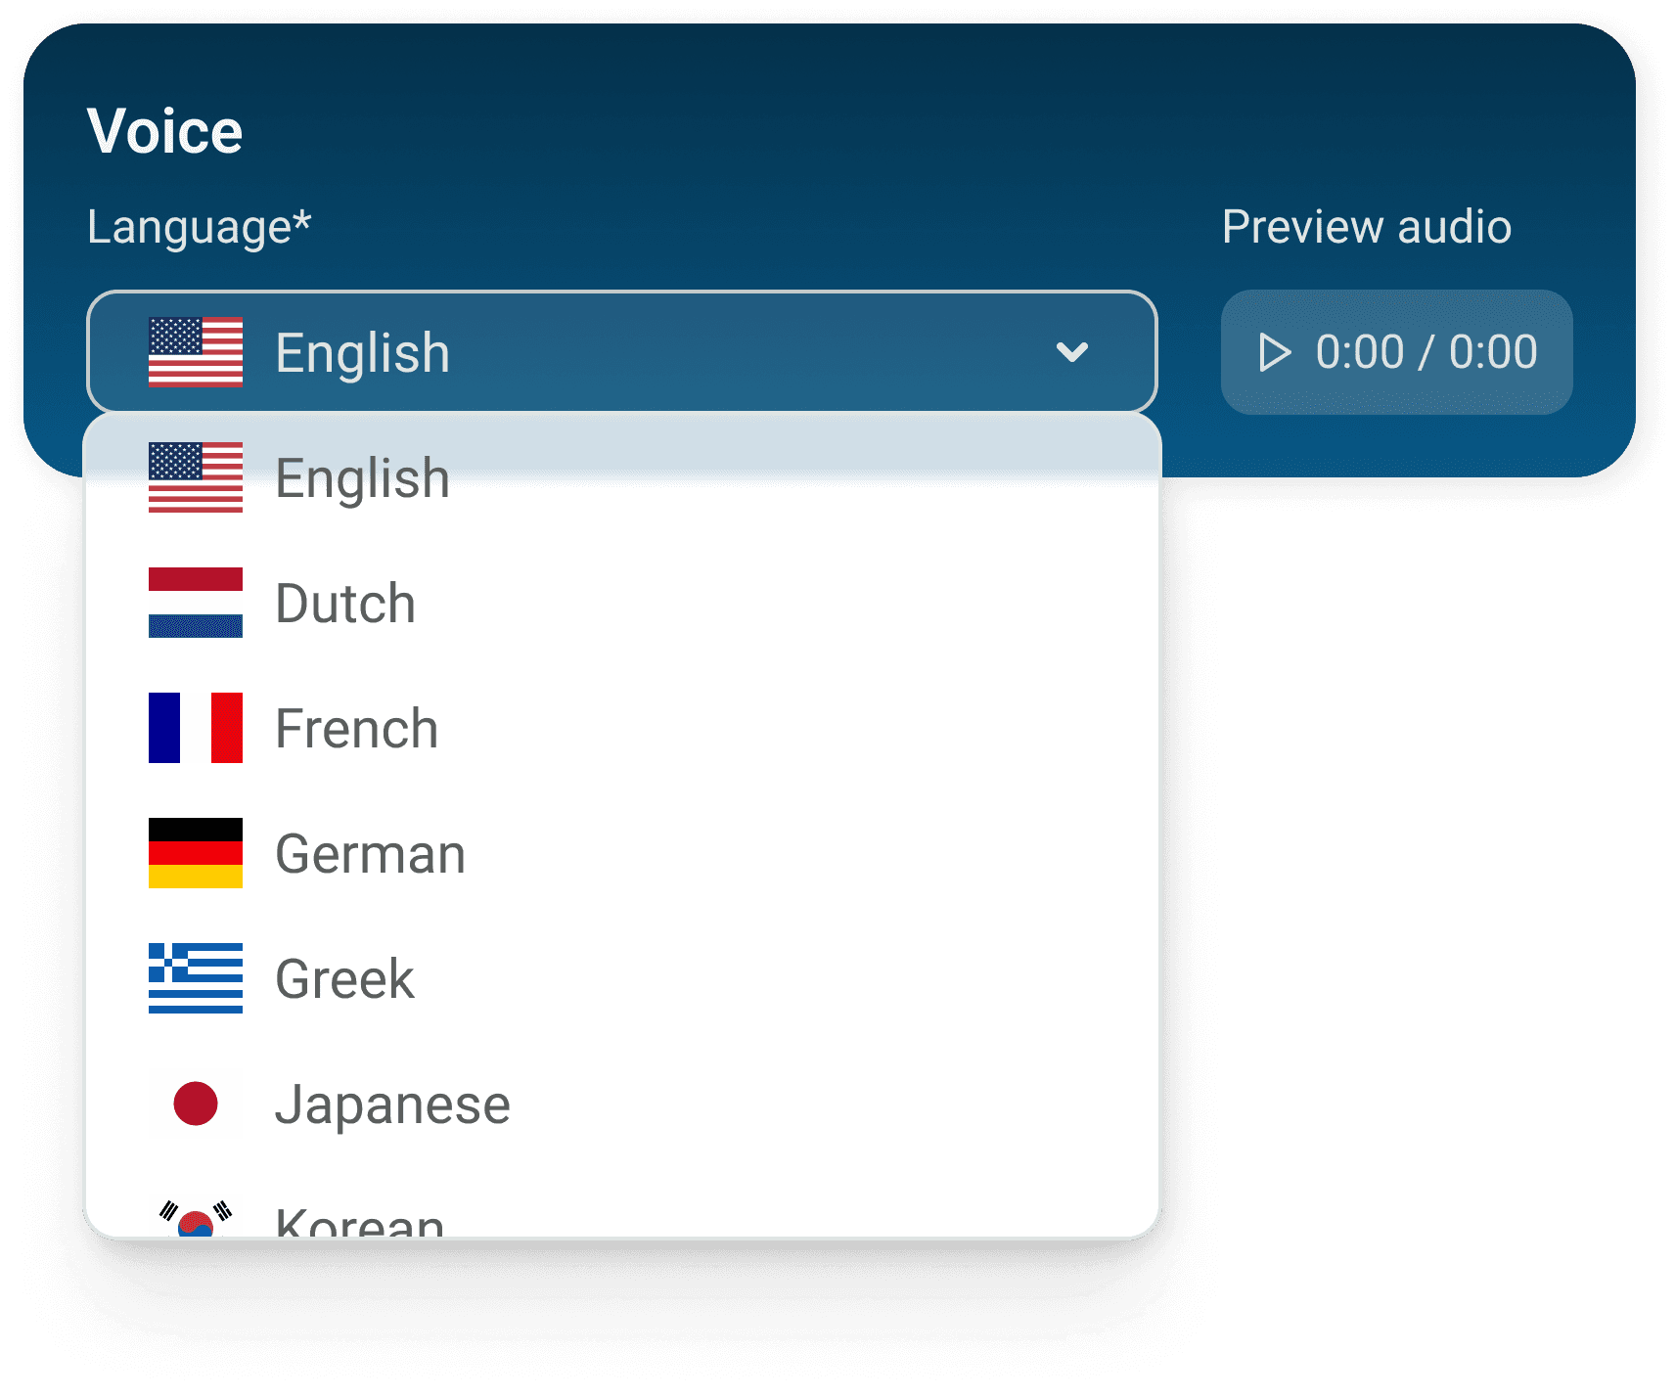Click the US flag in dropdown list
The image size is (1675, 1397).
[196, 477]
